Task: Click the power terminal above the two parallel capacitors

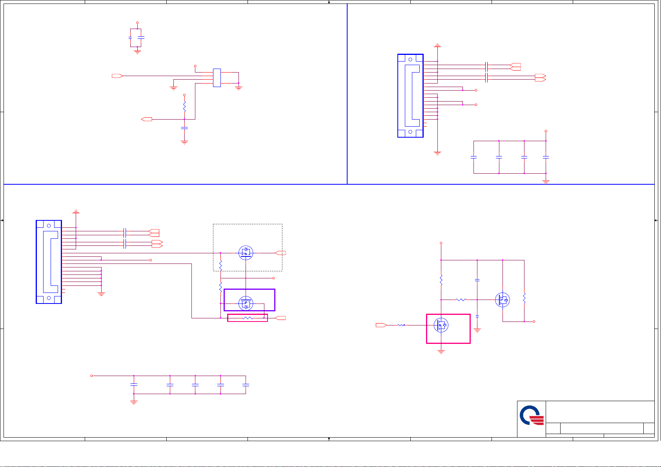Action: pos(137,23)
